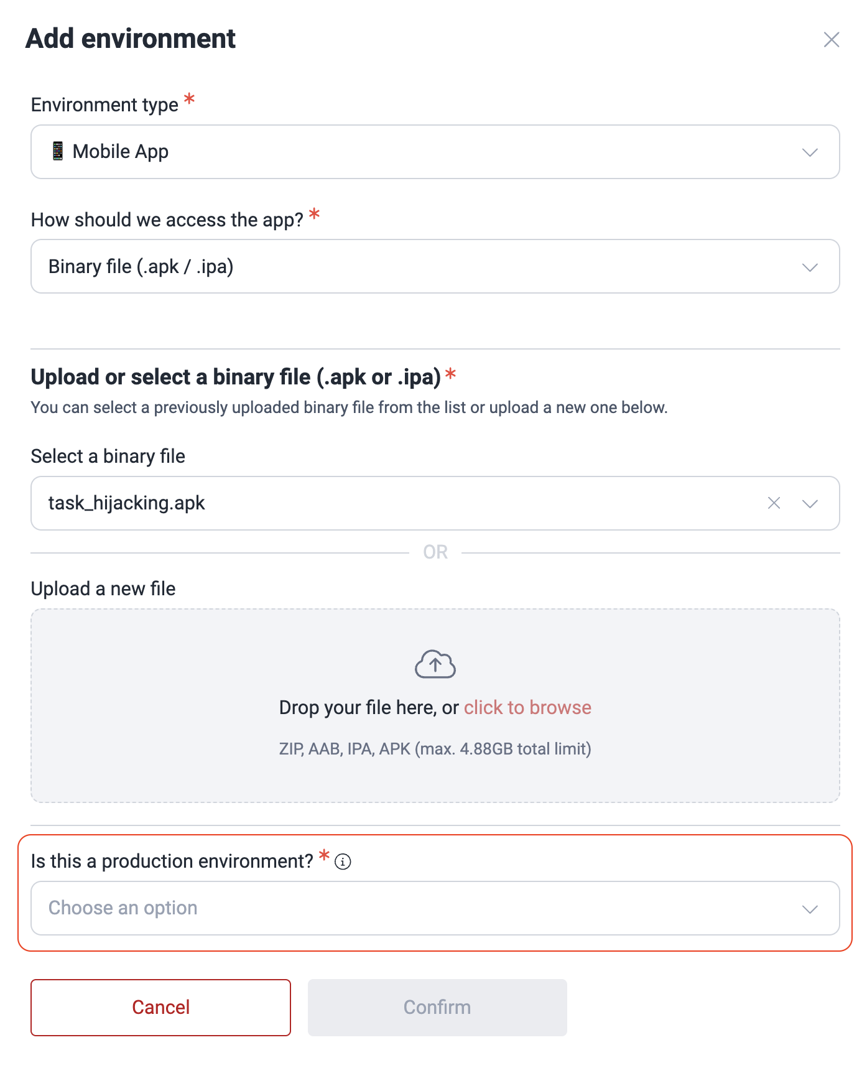867x1068 pixels.
Task: Expand the Binary file (.apk / .ipa) dropdown
Action: click(x=809, y=266)
